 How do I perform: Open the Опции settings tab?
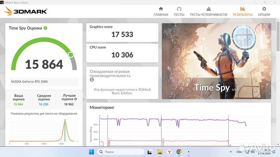pyautogui.click(x=264, y=12)
